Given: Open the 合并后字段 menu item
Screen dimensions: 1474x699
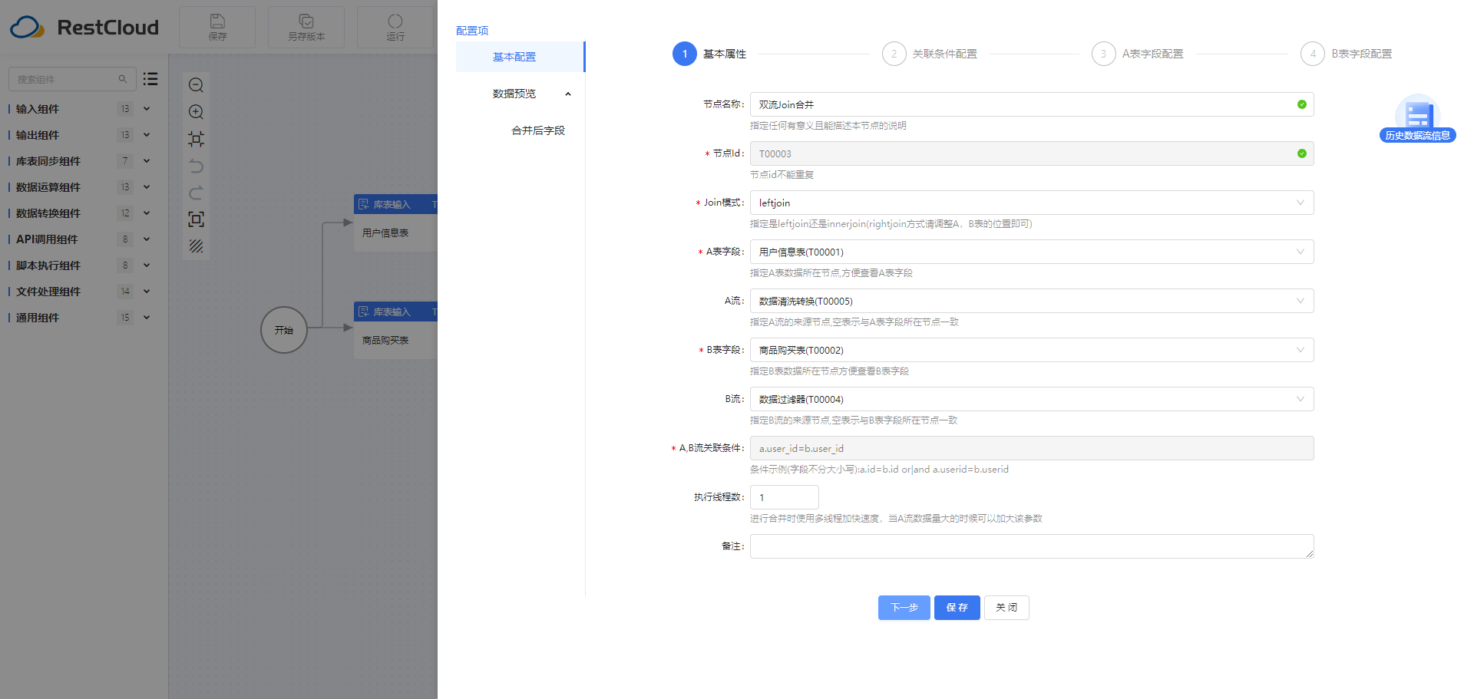Looking at the screenshot, I should 538,130.
